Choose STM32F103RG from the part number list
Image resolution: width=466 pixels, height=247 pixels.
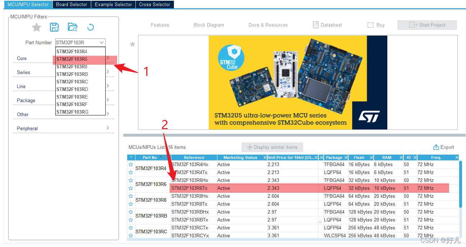click(80, 112)
